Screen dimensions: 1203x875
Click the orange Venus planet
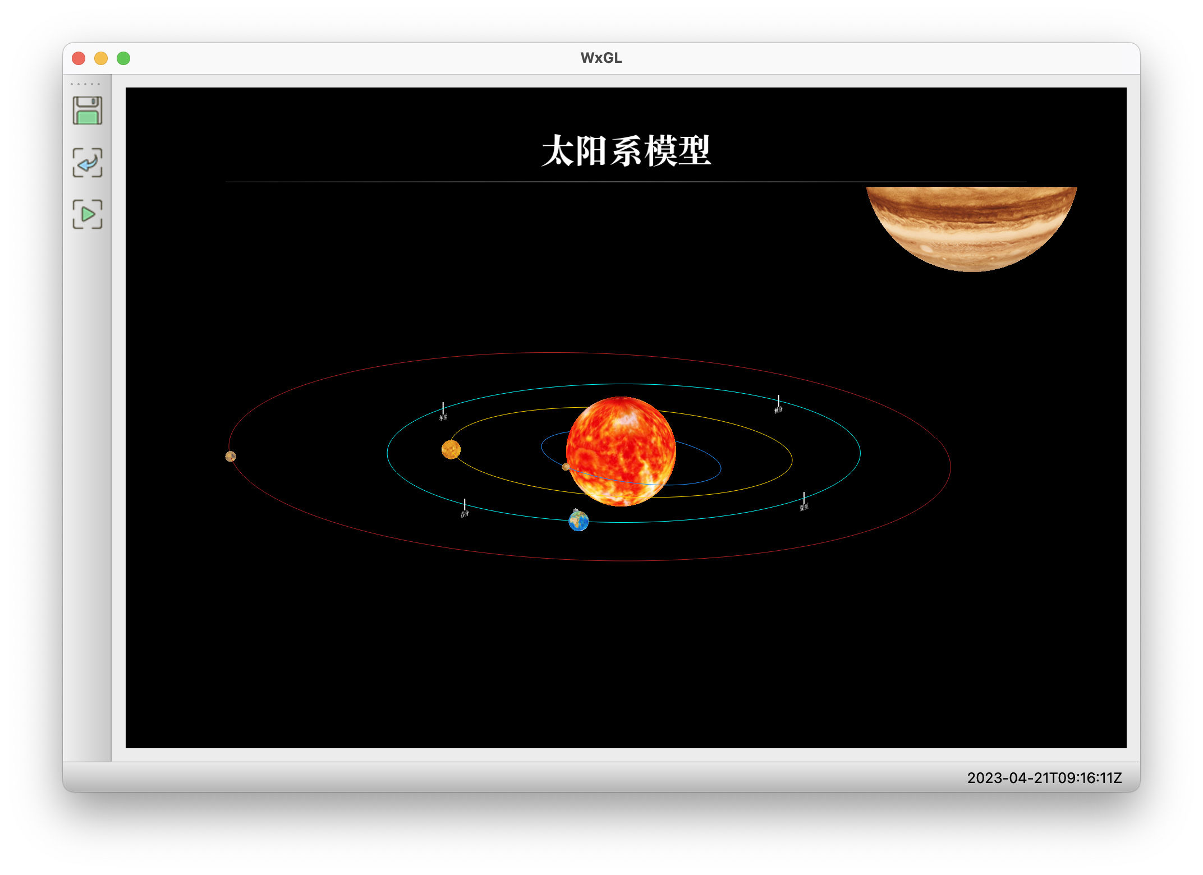click(x=451, y=449)
